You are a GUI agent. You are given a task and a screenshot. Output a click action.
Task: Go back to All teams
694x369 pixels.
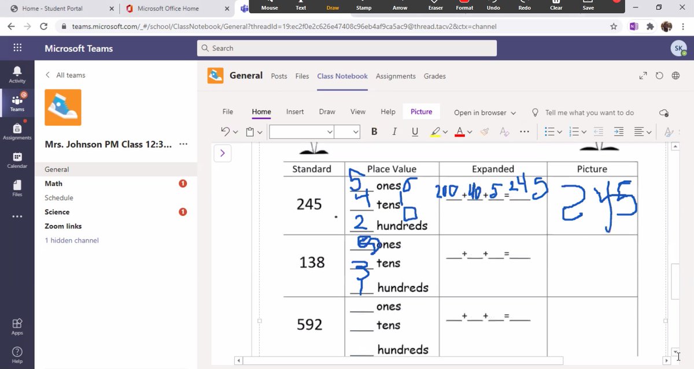[x=65, y=75]
